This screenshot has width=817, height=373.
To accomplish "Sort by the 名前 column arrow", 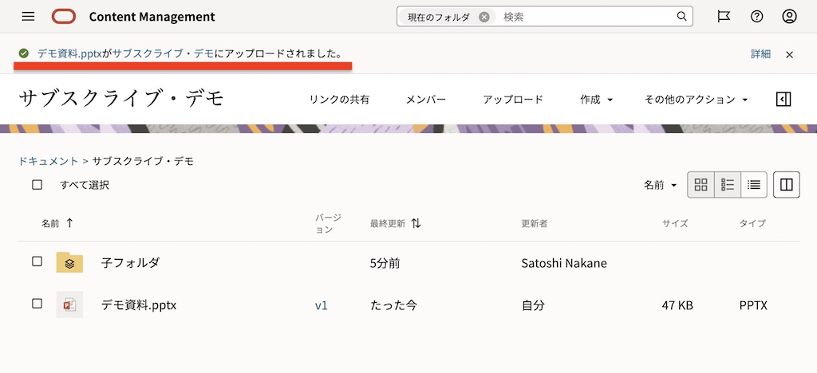I will (x=70, y=223).
